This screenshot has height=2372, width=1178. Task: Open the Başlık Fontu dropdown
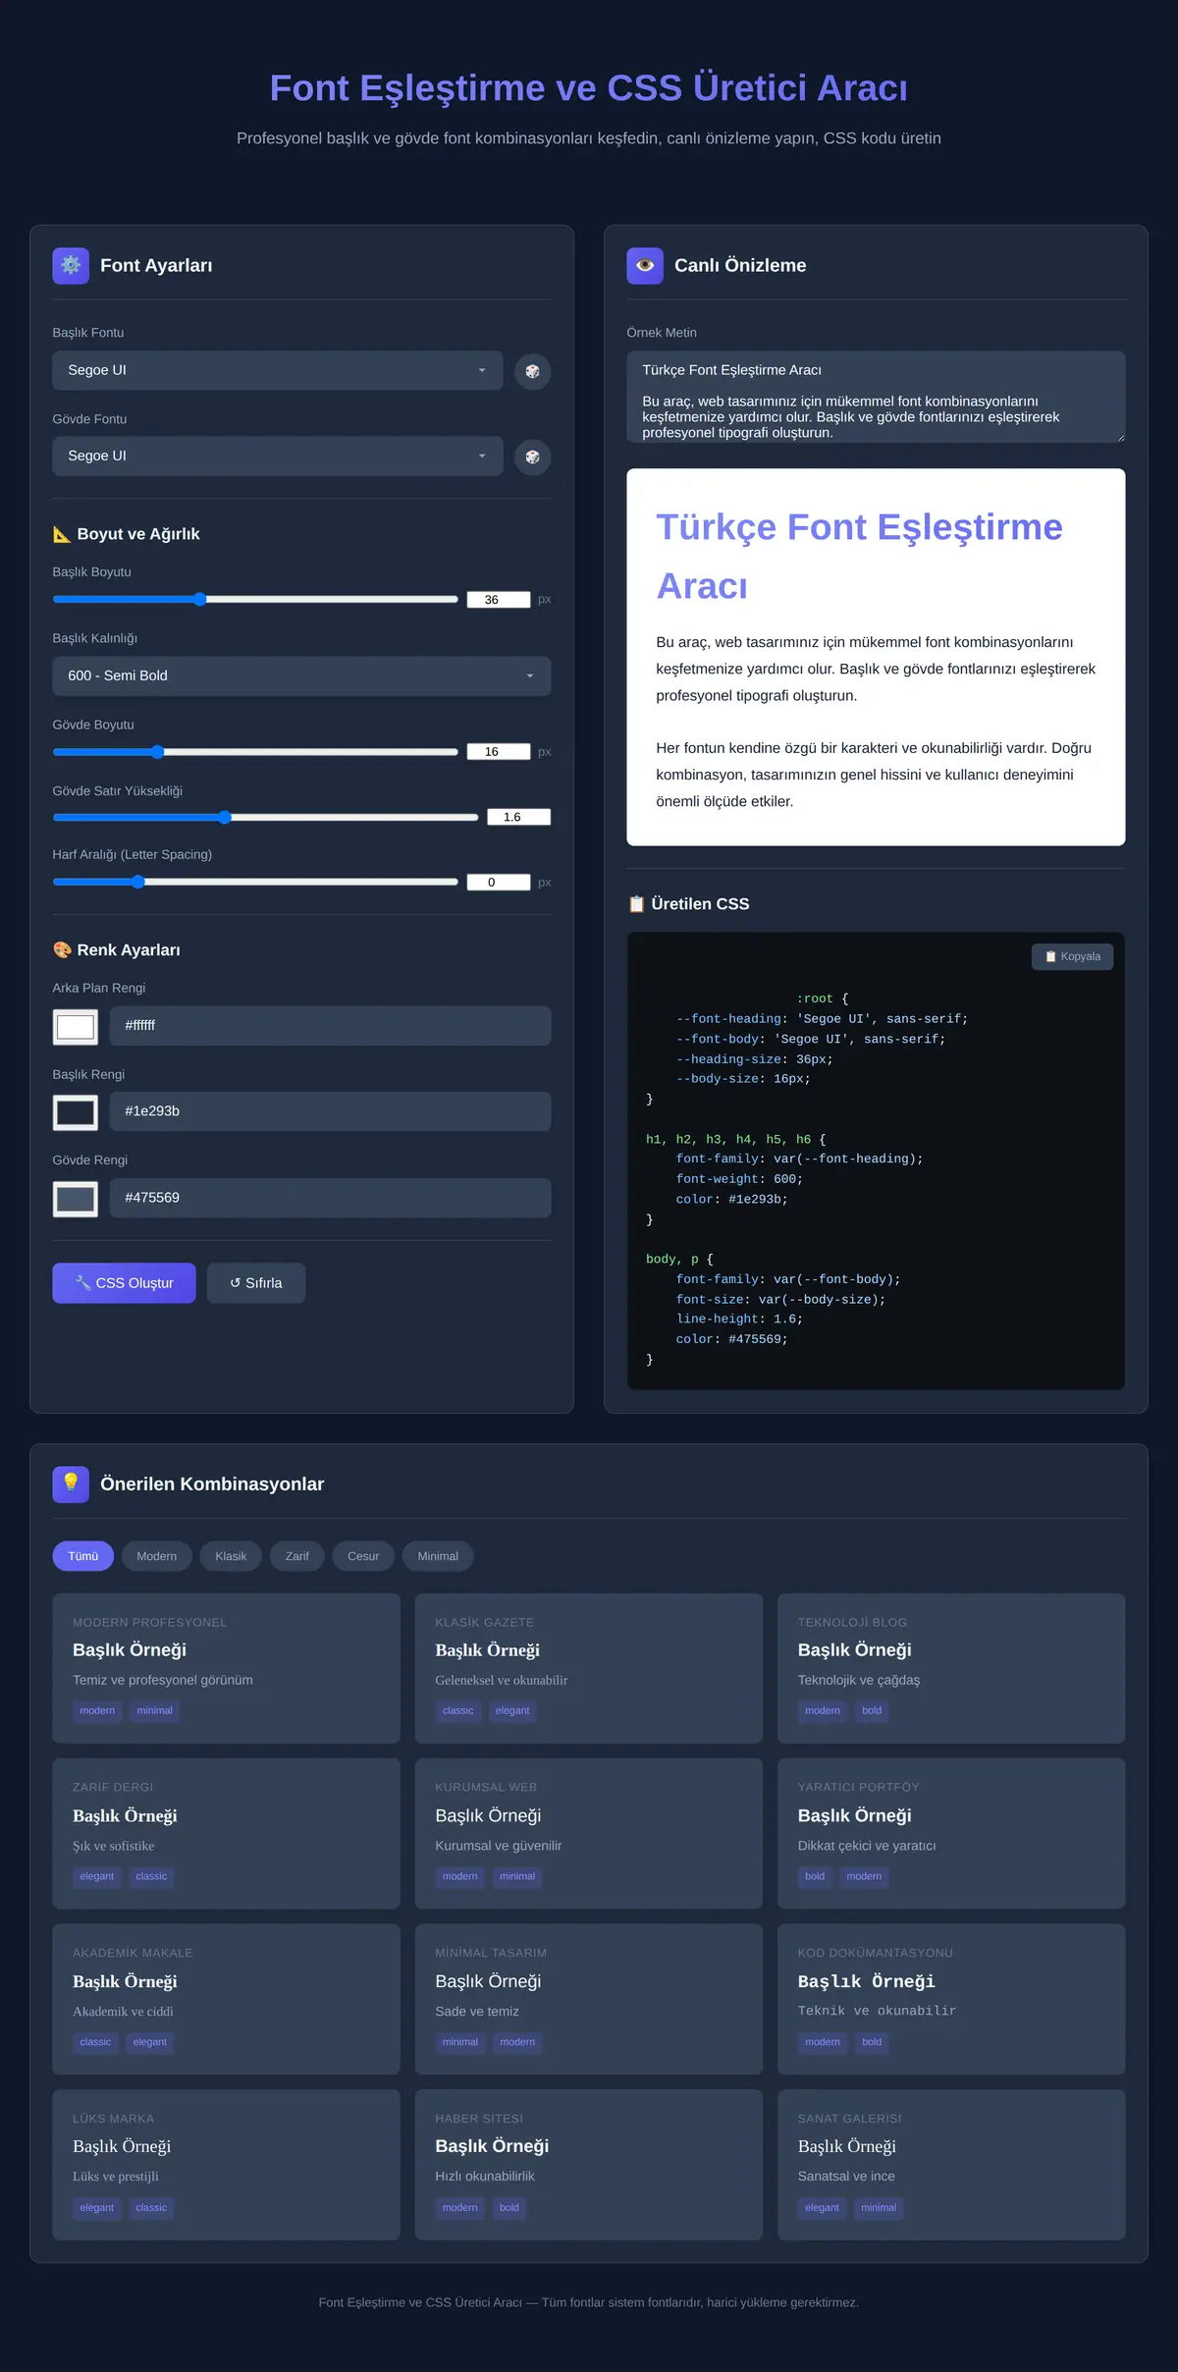click(278, 370)
